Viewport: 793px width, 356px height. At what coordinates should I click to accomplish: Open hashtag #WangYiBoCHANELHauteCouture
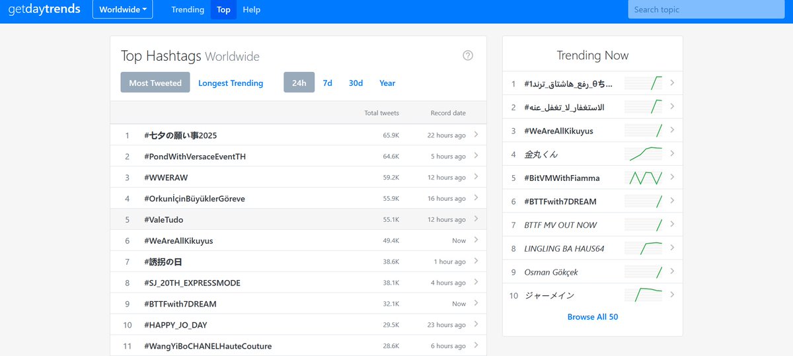(x=208, y=346)
